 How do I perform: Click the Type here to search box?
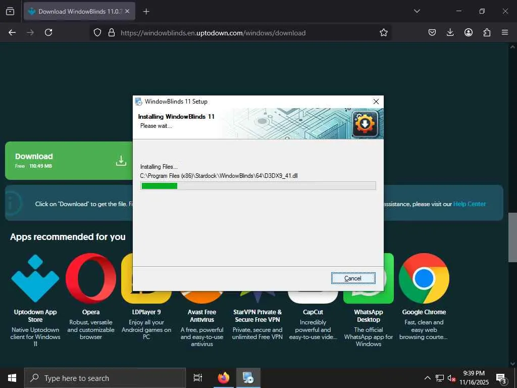pyautogui.click(x=105, y=378)
